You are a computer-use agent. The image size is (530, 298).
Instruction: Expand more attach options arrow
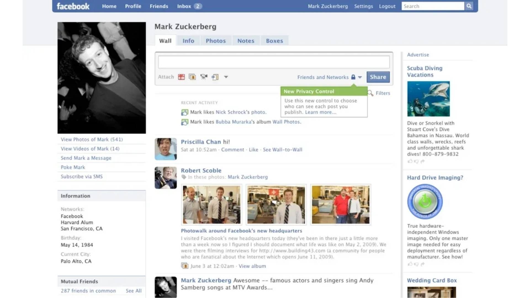[226, 77]
